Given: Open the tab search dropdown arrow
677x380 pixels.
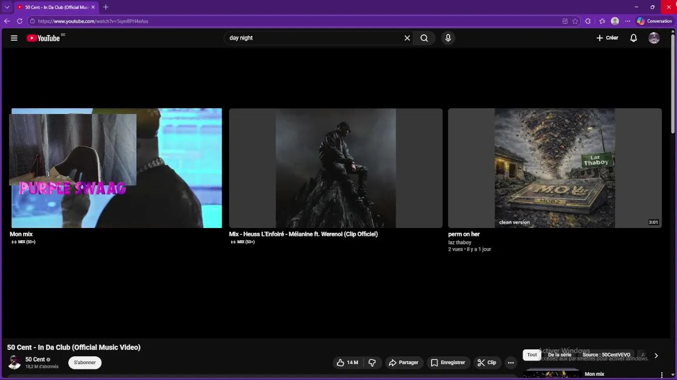Looking at the screenshot, I should point(7,7).
